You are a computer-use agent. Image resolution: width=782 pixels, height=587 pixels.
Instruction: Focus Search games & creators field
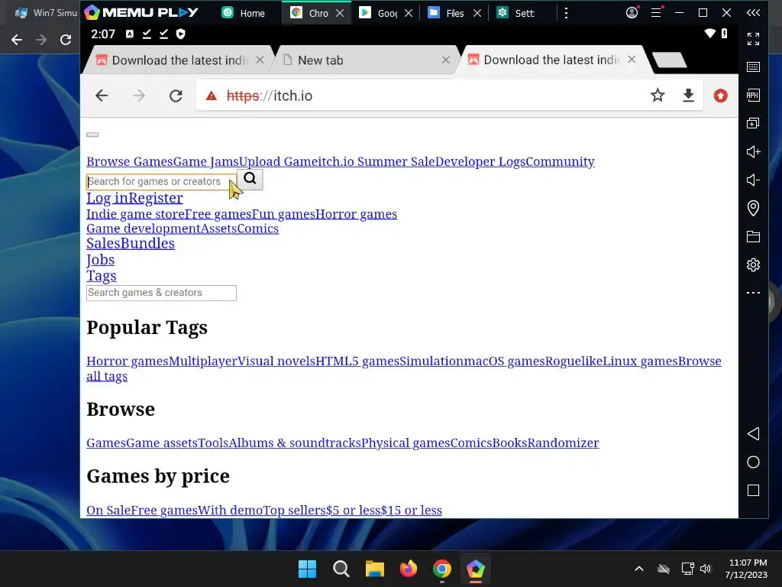click(x=162, y=293)
